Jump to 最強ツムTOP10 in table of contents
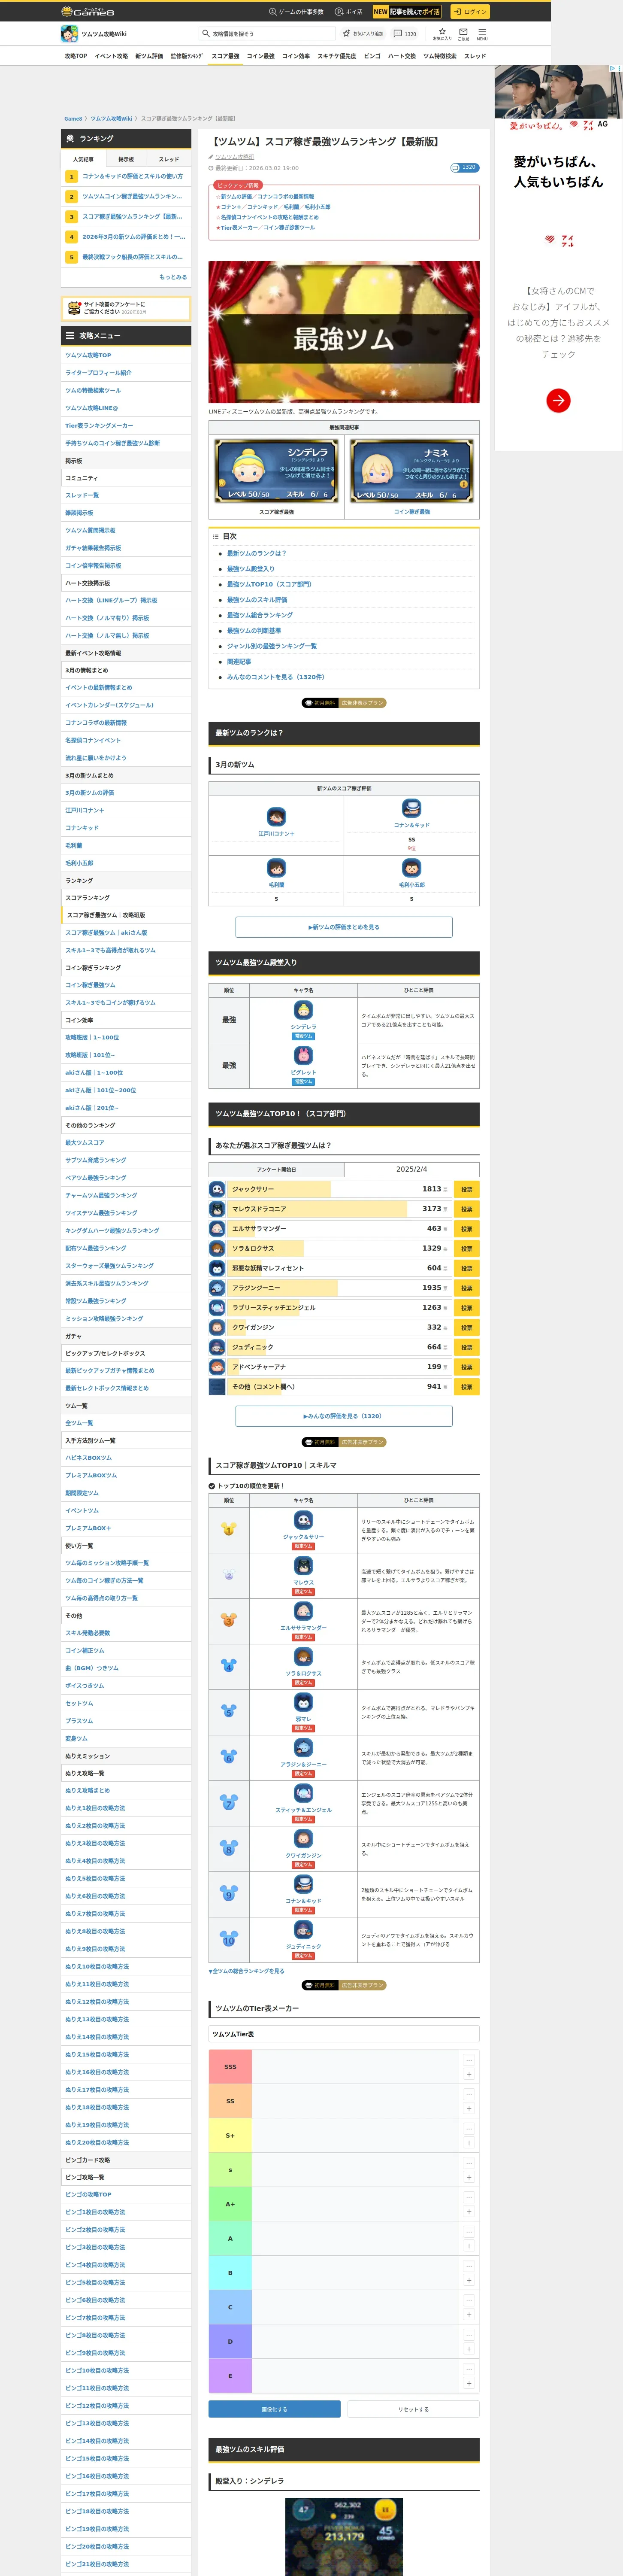The width and height of the screenshot is (623, 2576). [x=269, y=584]
